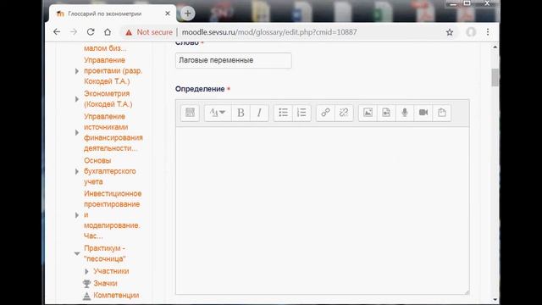The width and height of the screenshot is (542, 305).
Task: Click inside the Определение text editor area
Action: [322, 210]
